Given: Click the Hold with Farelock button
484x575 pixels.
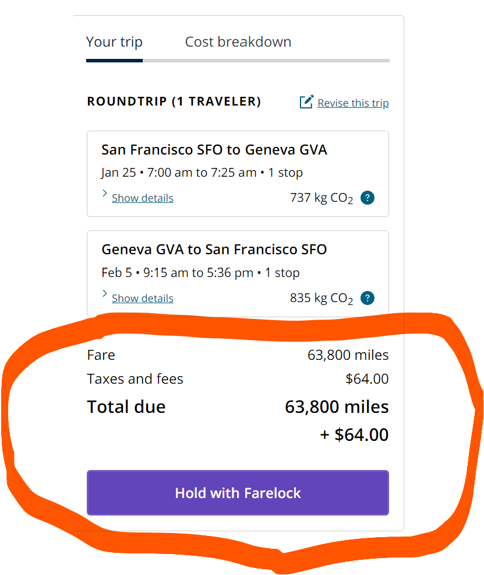Looking at the screenshot, I should click(x=238, y=493).
